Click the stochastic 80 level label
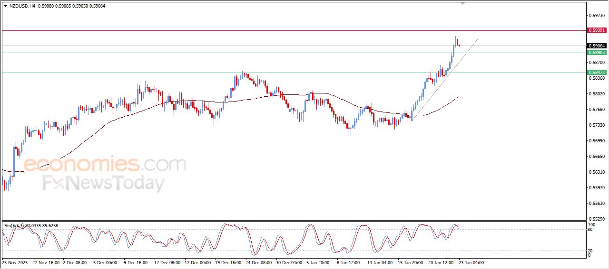The height and width of the screenshot is (269, 609). pyautogui.click(x=591, y=230)
